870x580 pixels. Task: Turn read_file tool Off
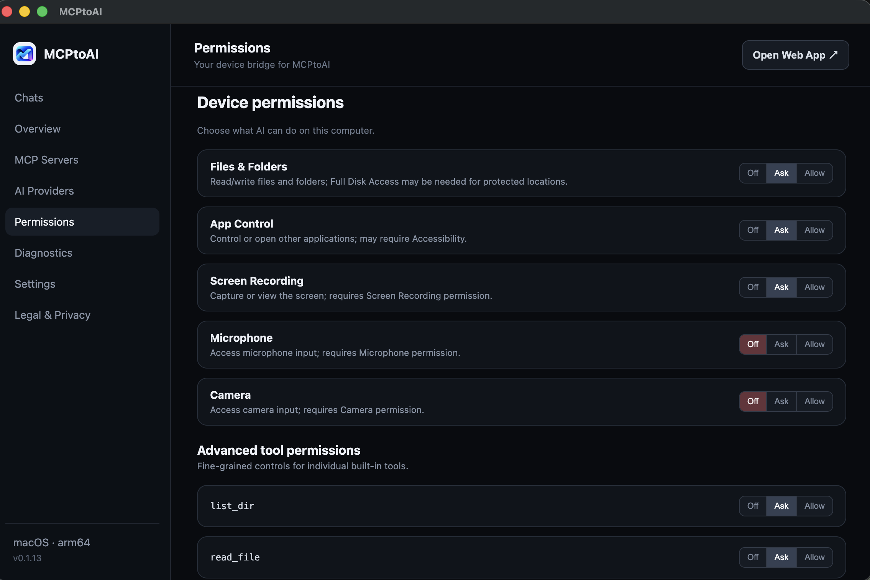[x=753, y=557]
